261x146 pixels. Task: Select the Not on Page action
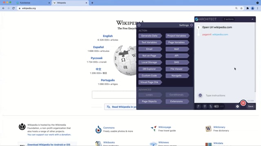pyautogui.click(x=150, y=56)
